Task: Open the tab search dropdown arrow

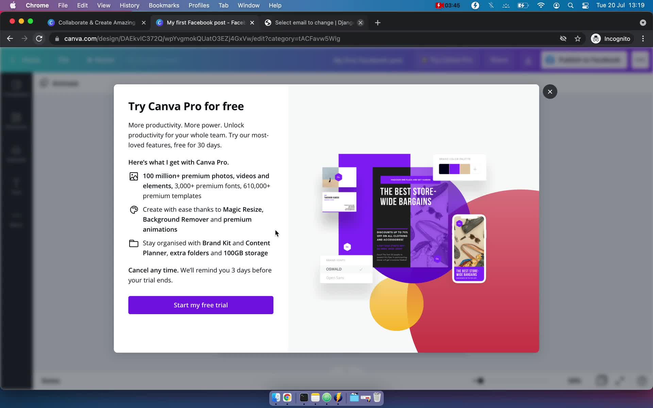Action: (643, 22)
